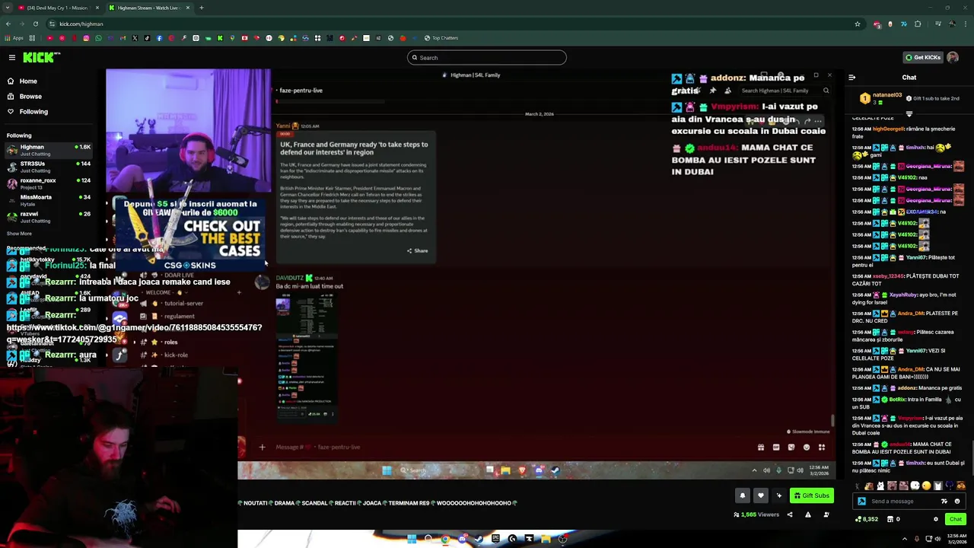Open MissMoarta channel in sidebar

pos(49,200)
